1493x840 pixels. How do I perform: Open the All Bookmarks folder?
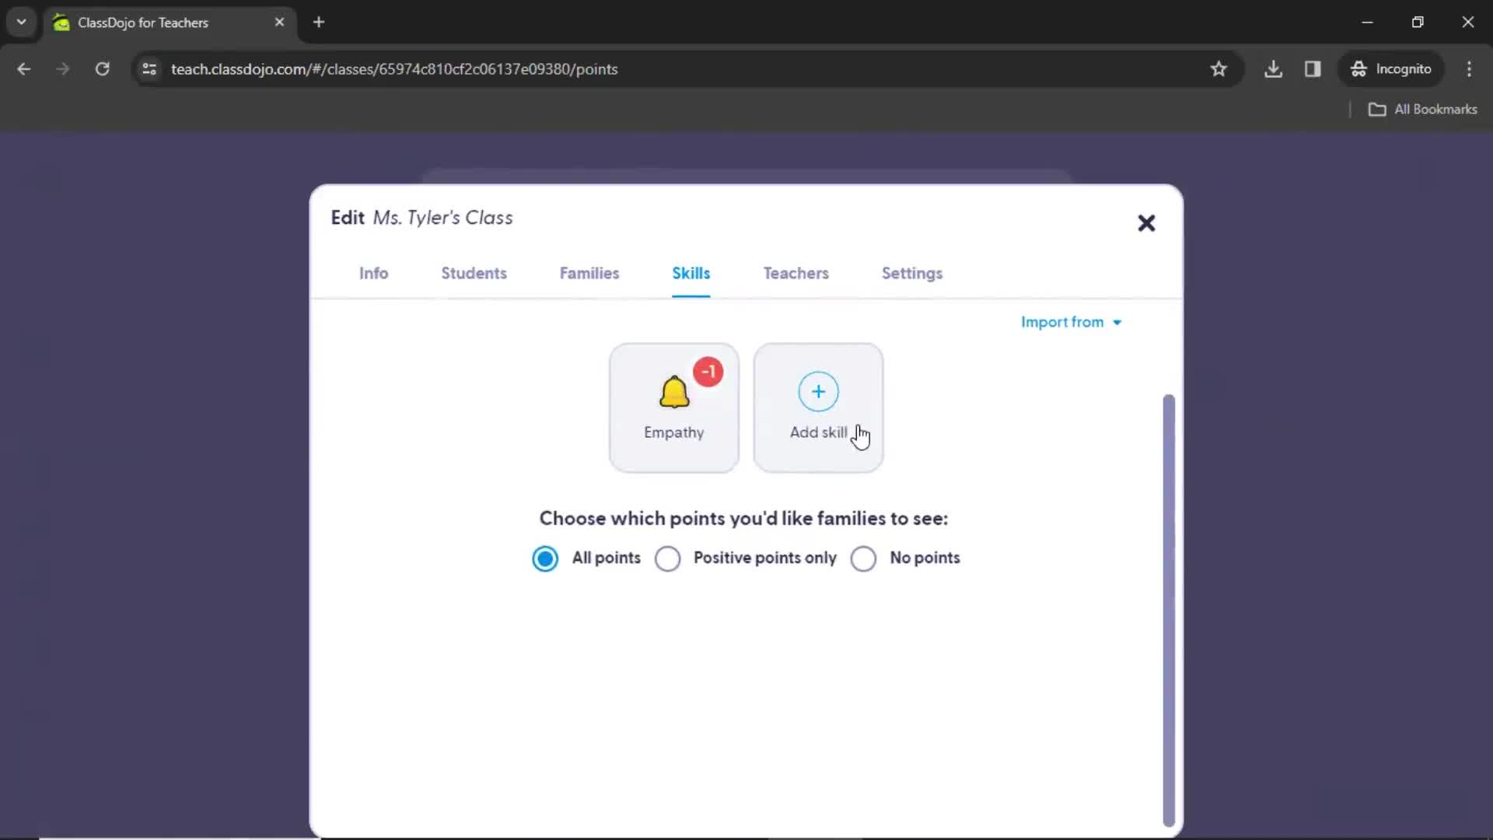point(1423,110)
